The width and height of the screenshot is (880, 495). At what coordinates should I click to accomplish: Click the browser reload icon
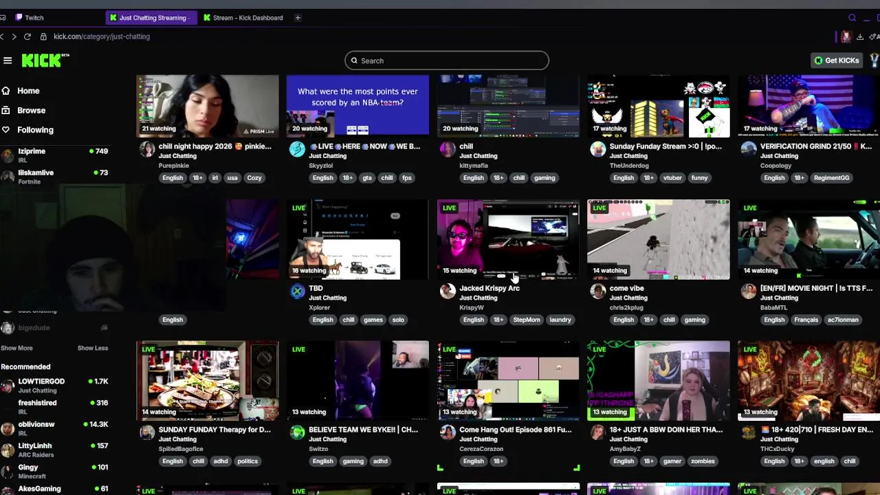[x=27, y=36]
